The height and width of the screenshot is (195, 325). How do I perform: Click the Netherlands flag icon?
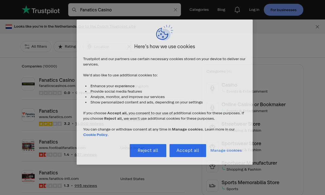(9, 27)
